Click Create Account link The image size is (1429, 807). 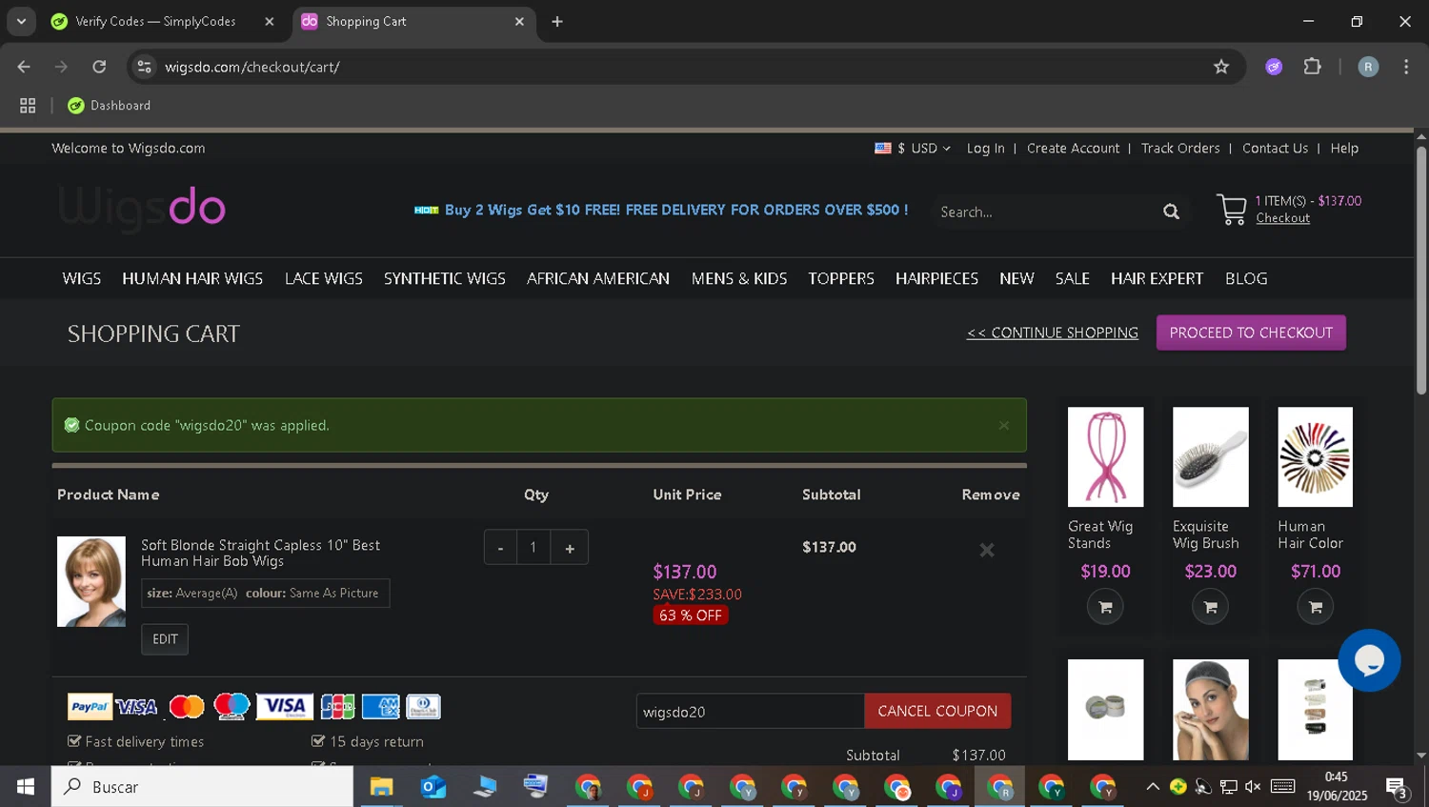(1073, 149)
